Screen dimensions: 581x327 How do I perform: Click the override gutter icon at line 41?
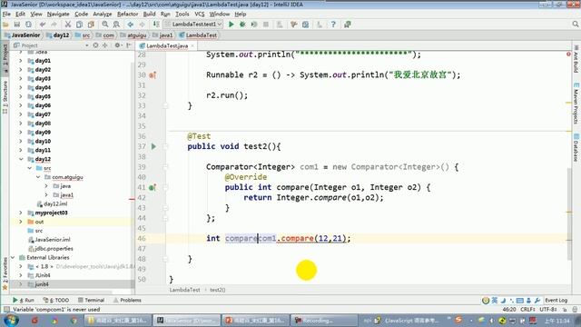pyautogui.click(x=153, y=188)
